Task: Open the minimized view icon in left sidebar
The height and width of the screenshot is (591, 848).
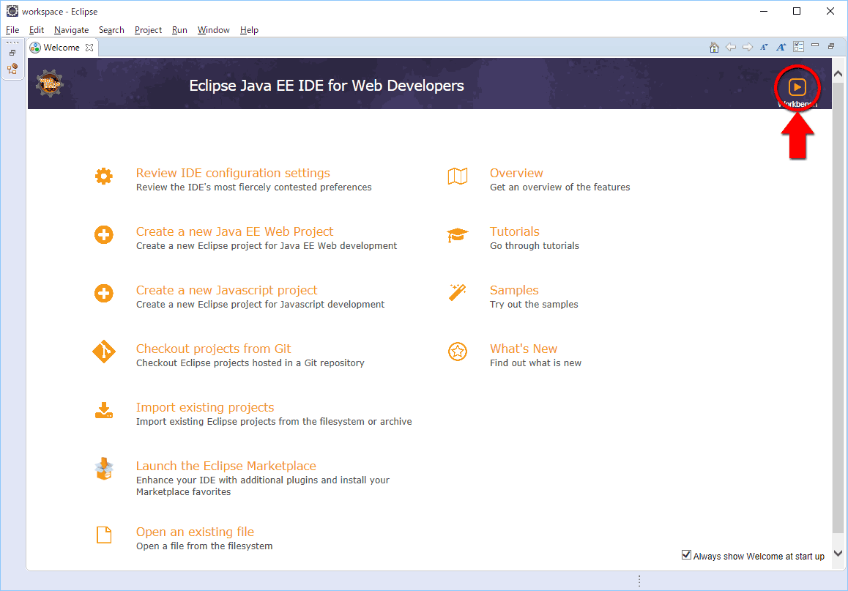Action: 12,69
